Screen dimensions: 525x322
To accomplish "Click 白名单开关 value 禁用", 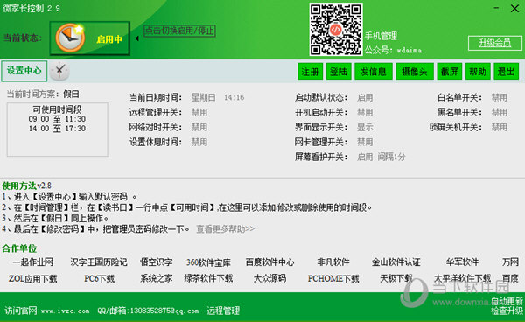I will 500,98.
